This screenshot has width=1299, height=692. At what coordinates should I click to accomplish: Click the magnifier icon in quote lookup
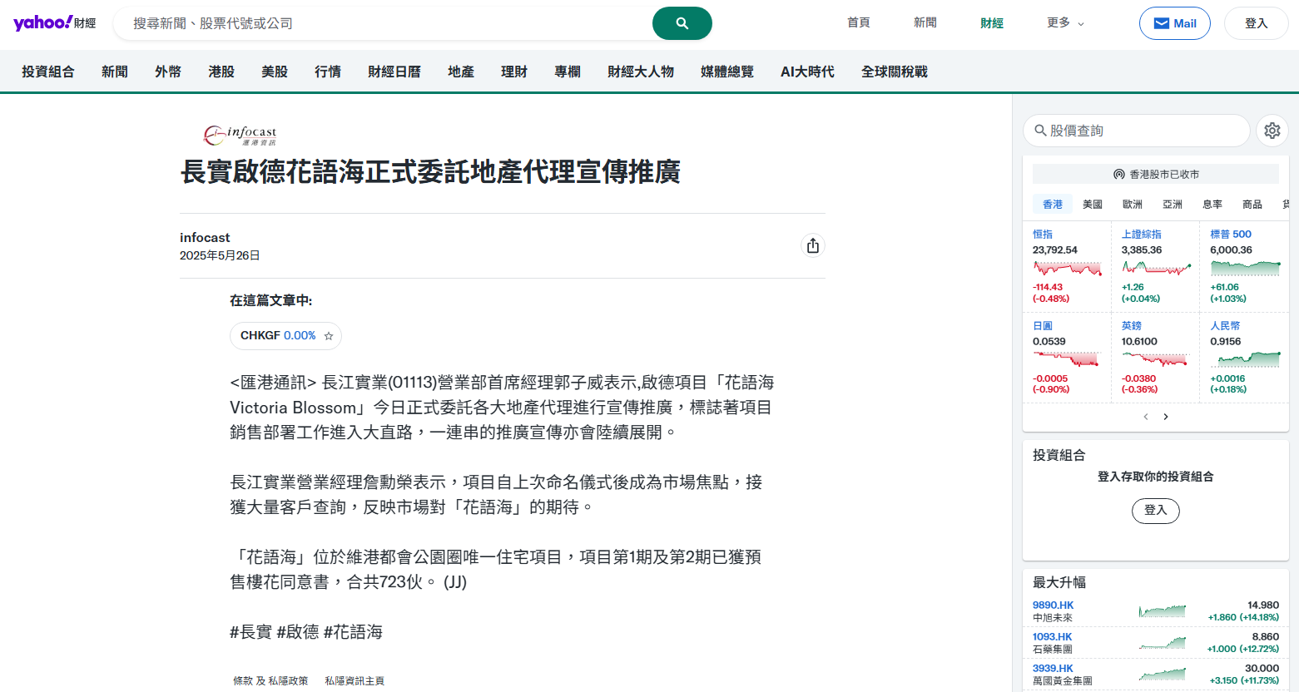point(1040,131)
